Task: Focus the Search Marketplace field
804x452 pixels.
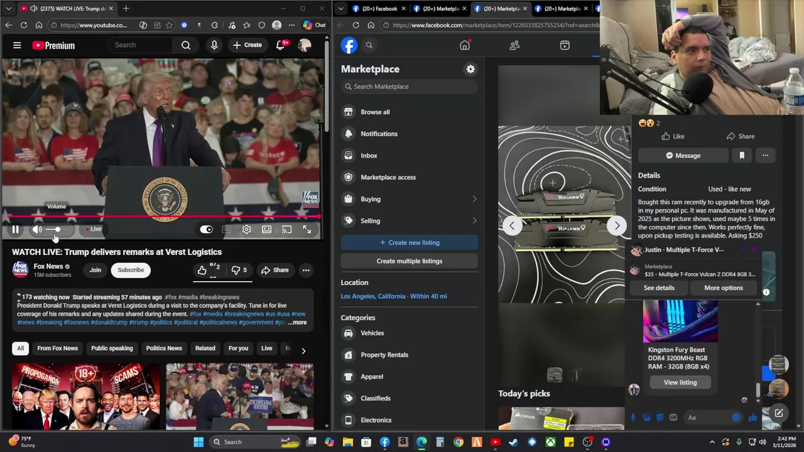Action: click(x=410, y=87)
